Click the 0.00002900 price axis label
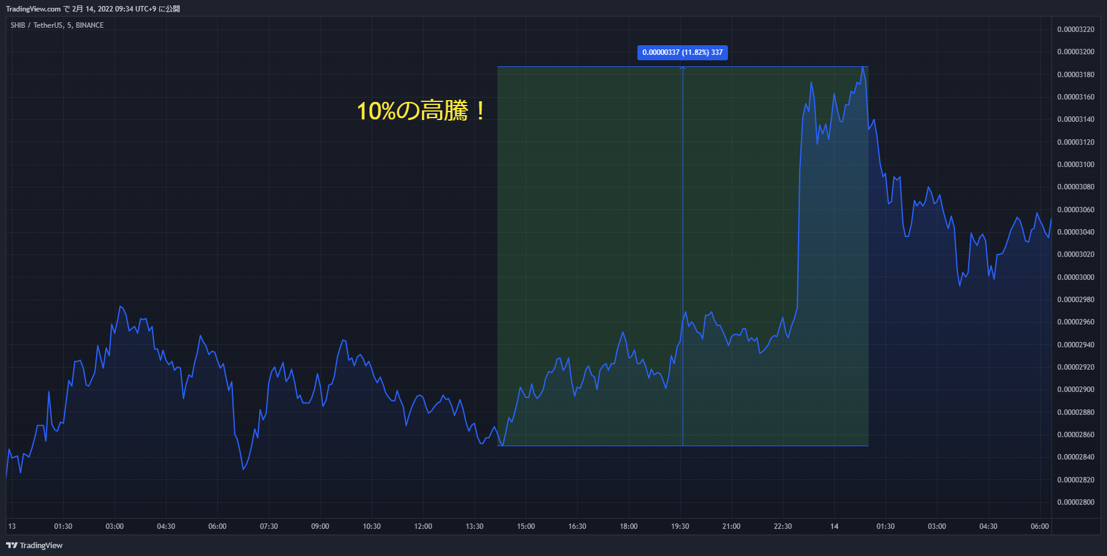The image size is (1107, 556). pyautogui.click(x=1076, y=390)
